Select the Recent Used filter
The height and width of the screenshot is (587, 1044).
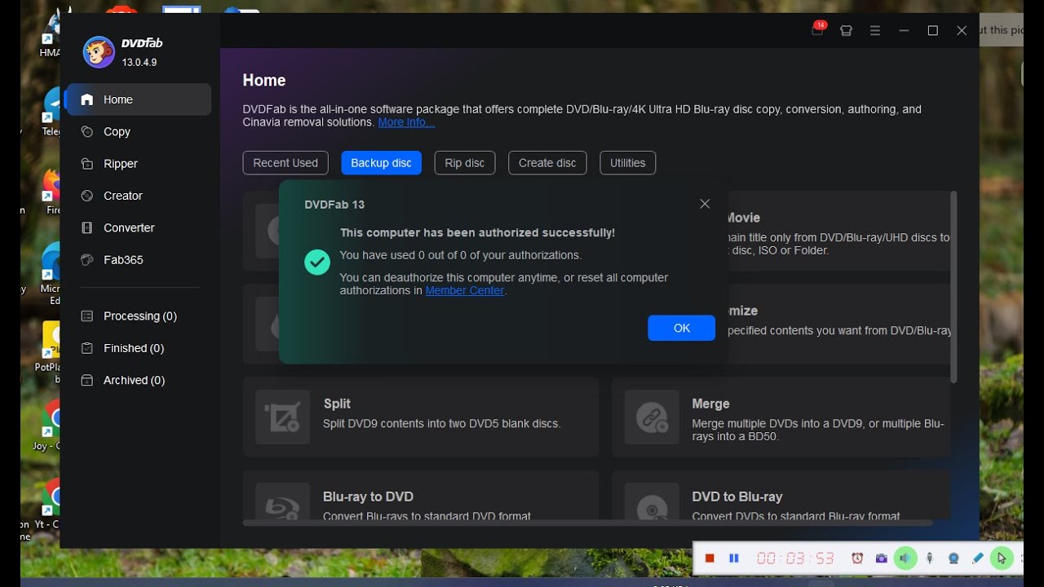285,163
